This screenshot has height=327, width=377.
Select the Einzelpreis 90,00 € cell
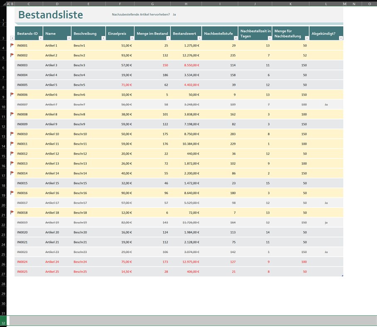(120, 193)
